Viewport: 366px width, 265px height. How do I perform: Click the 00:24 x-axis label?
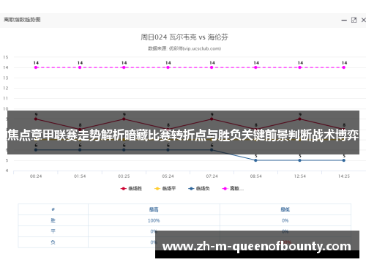[36, 176]
